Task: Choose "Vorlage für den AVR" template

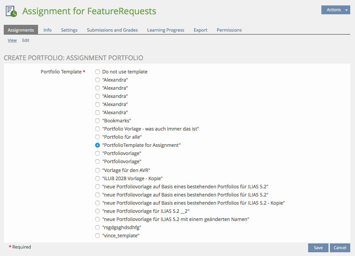Action: [97, 170]
